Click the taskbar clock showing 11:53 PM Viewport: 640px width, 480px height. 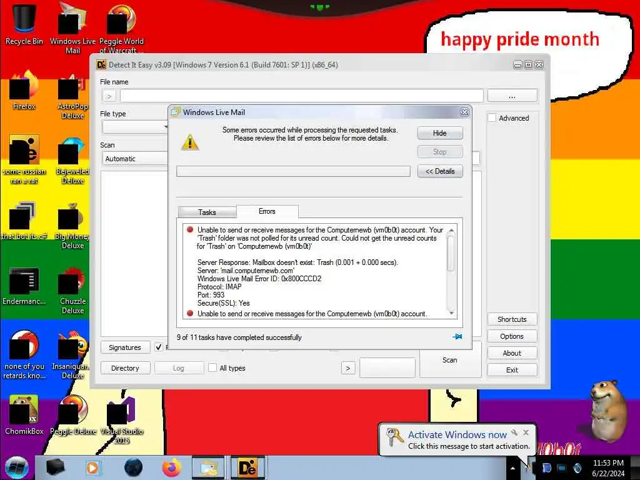point(608,468)
